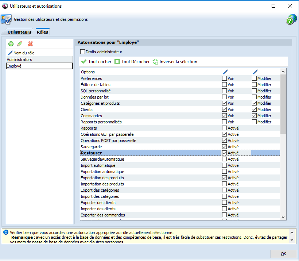Select the Opérations POST par passerelle row

180,141
